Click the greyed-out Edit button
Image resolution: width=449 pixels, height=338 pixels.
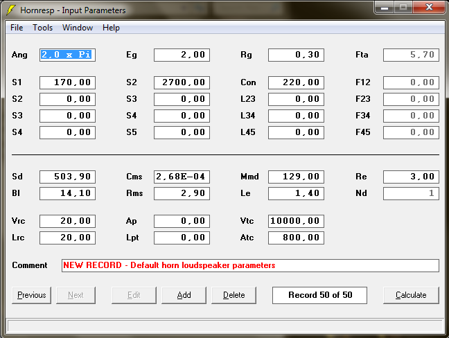click(x=134, y=295)
